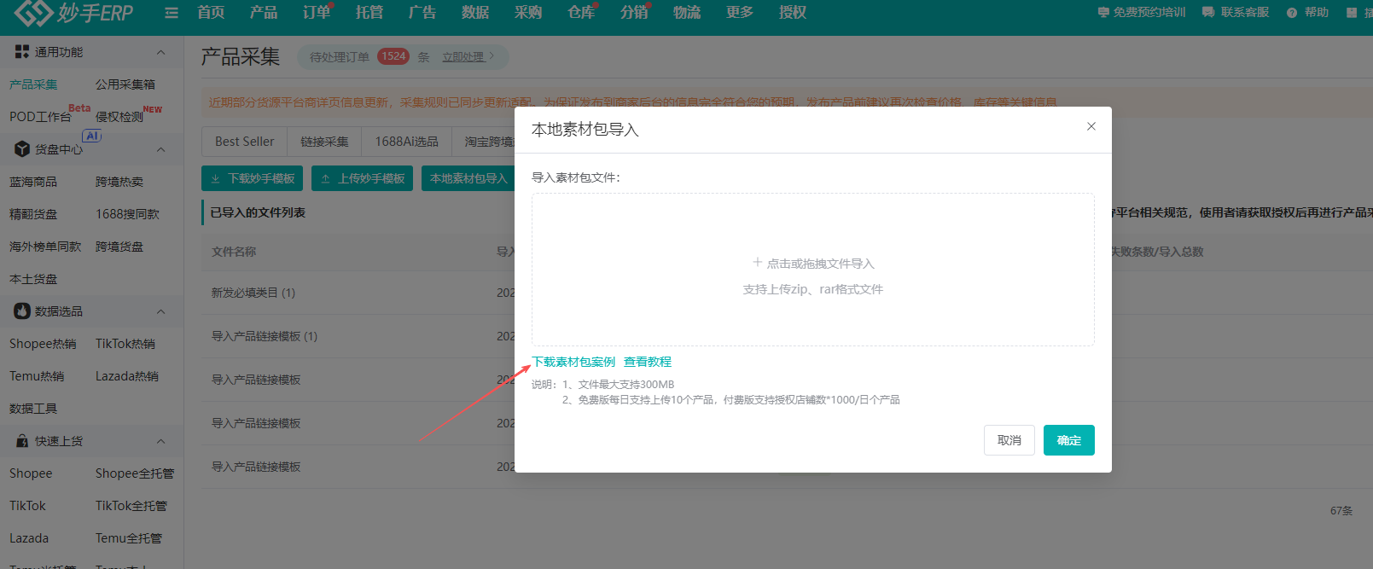Open 本土货盘 in sidebar
The height and width of the screenshot is (569, 1373).
pos(33,279)
